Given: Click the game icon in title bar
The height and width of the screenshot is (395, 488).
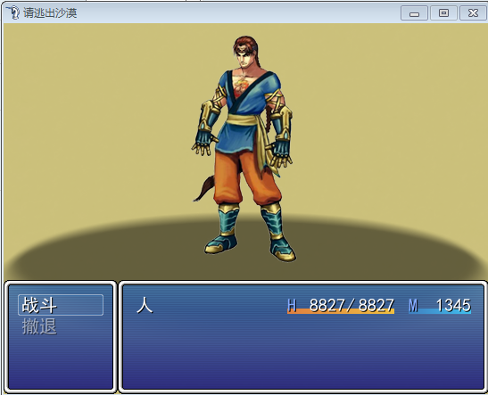Looking at the screenshot, I should (12, 12).
